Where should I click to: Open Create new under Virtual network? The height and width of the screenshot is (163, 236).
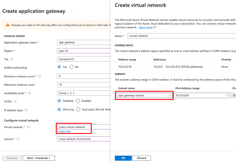64,131
